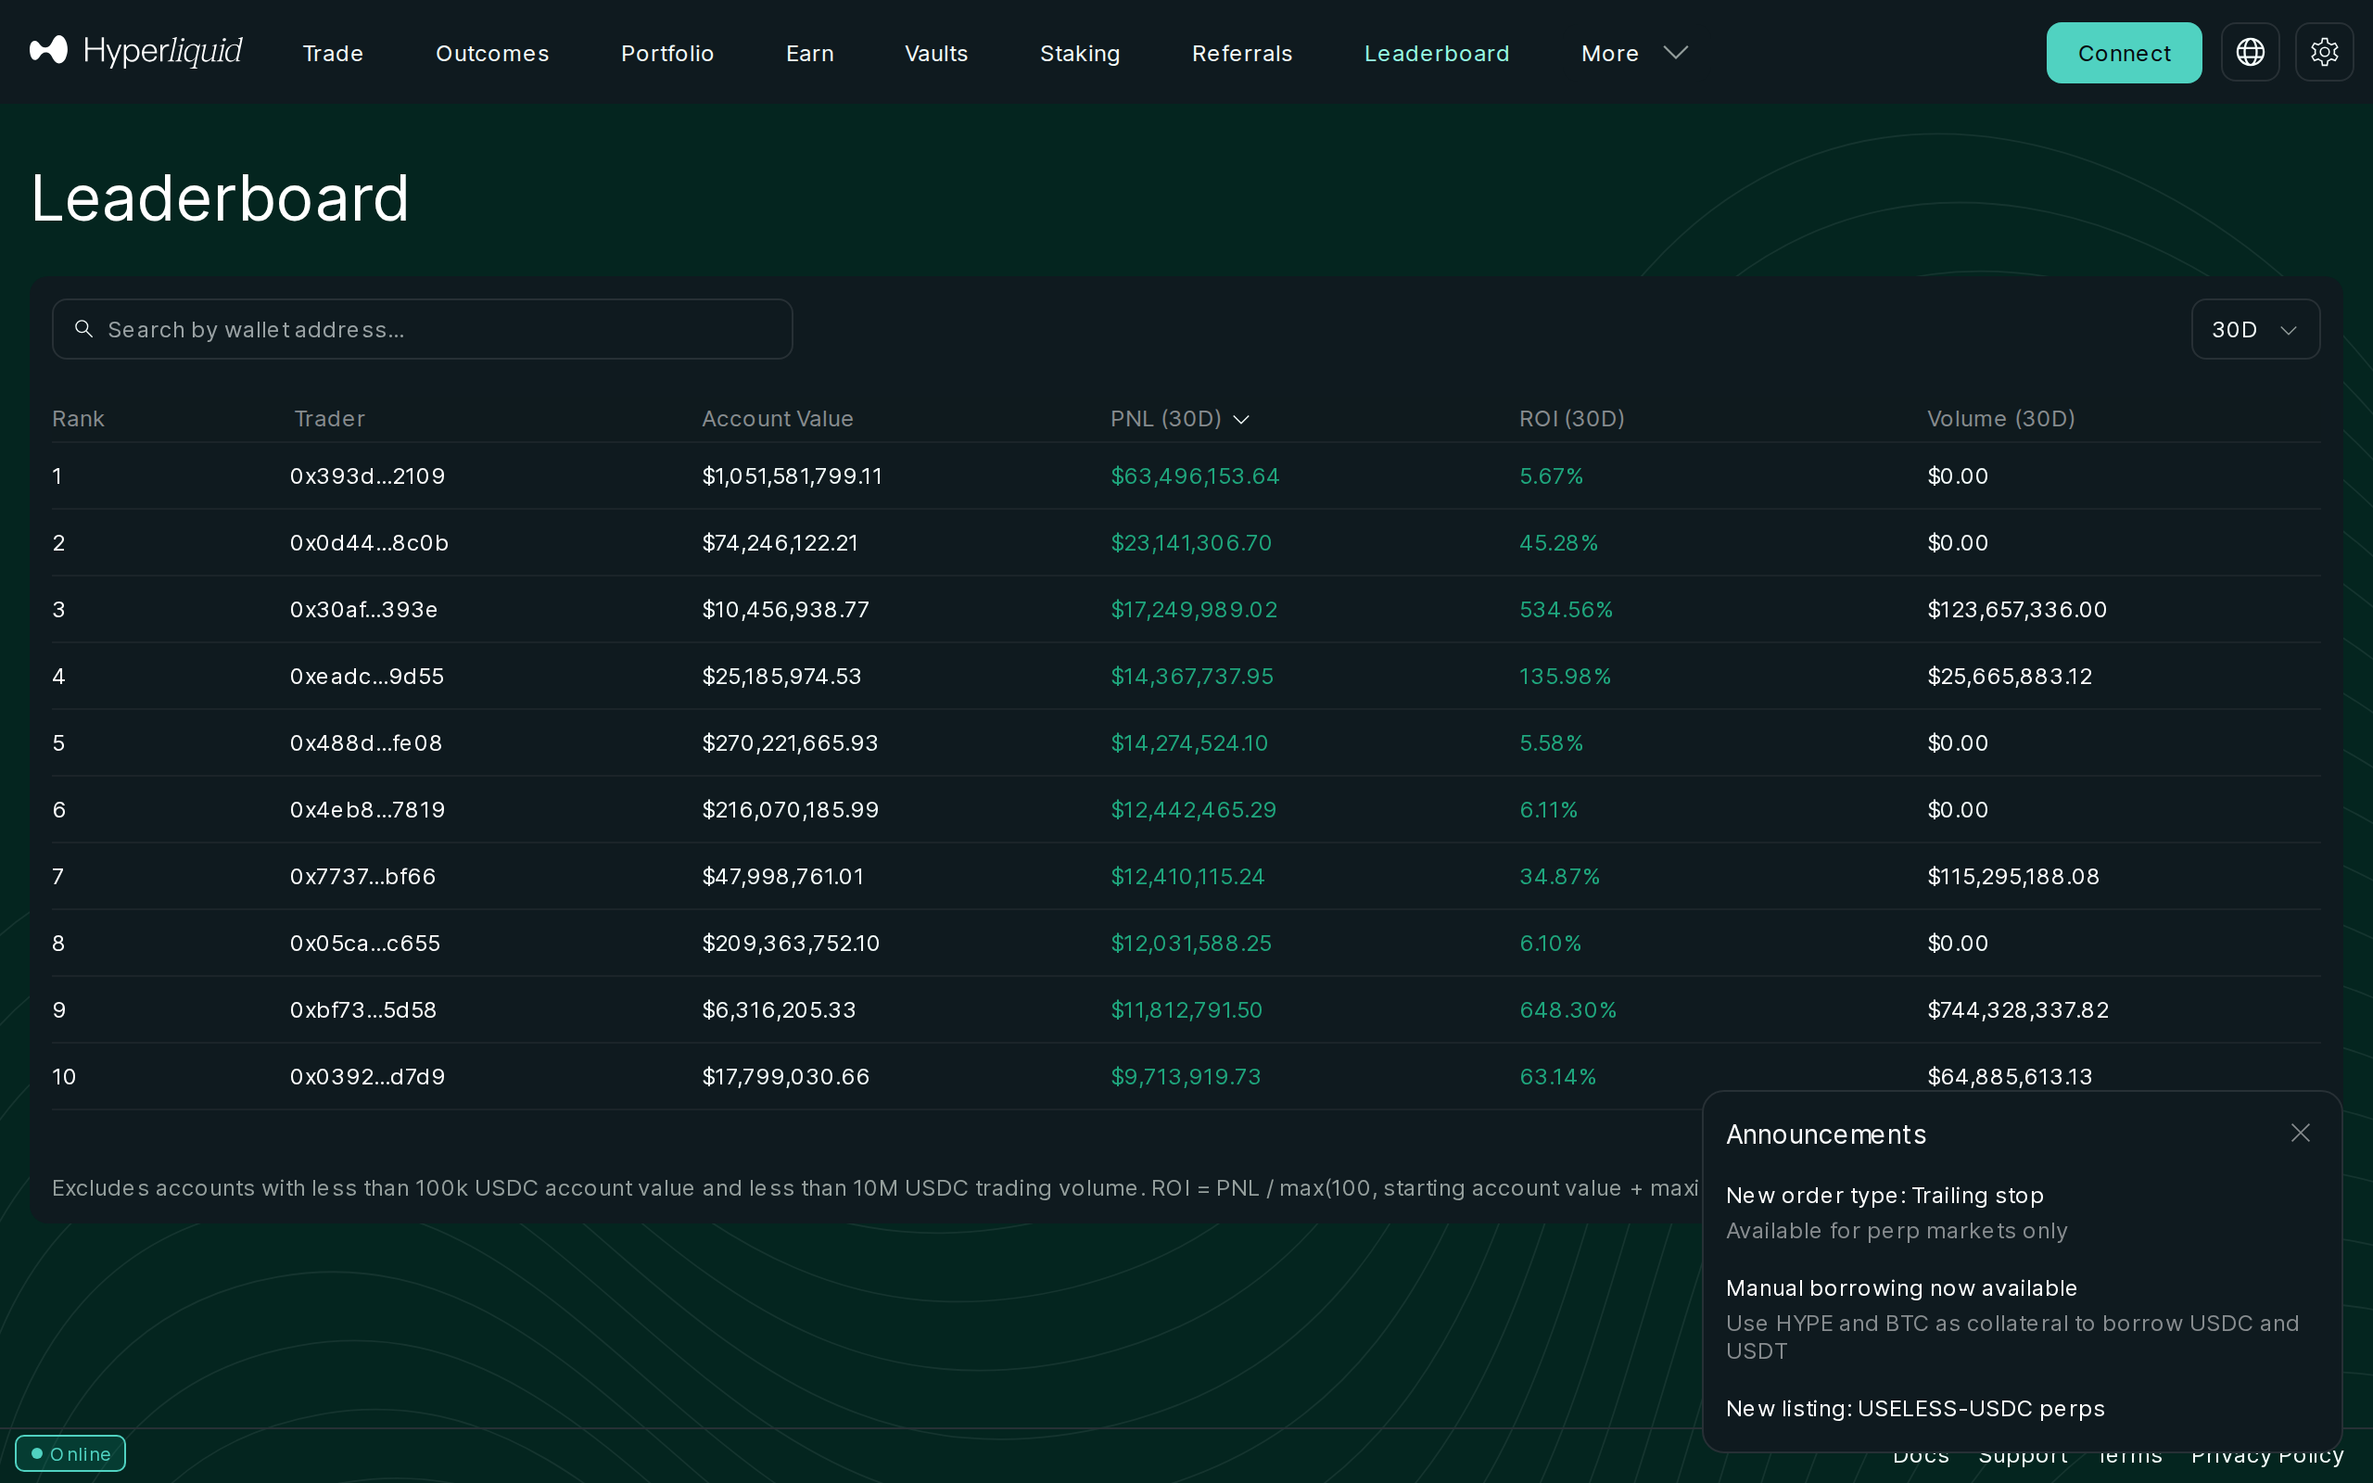This screenshot has height=1483, width=2373.
Task: Open the Outcomes tab
Action: point(492,53)
